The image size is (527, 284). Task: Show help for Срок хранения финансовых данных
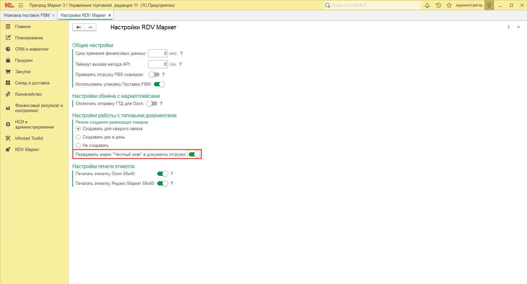tap(181, 53)
